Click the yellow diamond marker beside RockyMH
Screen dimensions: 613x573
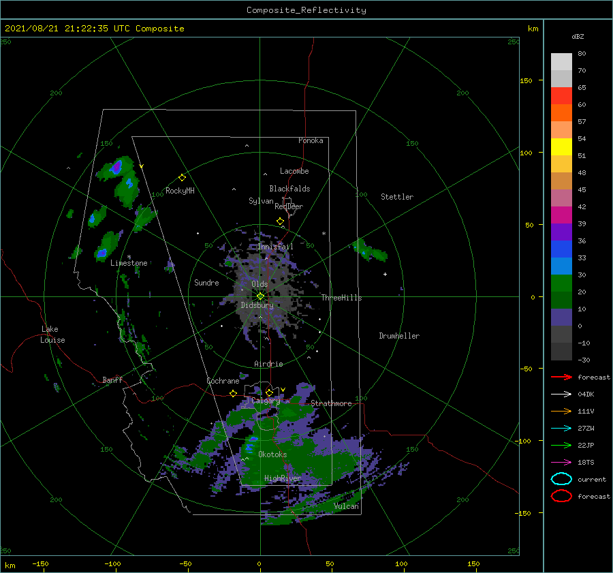click(x=182, y=178)
